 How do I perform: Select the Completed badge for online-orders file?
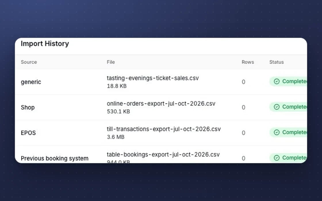point(288,107)
